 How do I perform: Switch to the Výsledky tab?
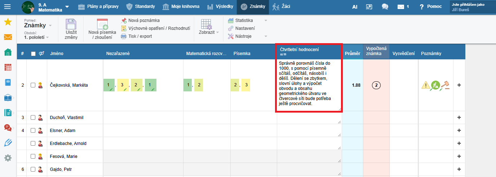220,6
